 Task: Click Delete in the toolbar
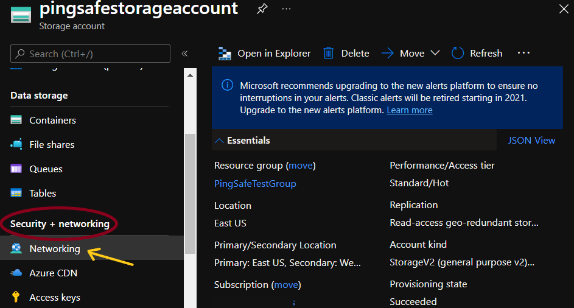[346, 54]
